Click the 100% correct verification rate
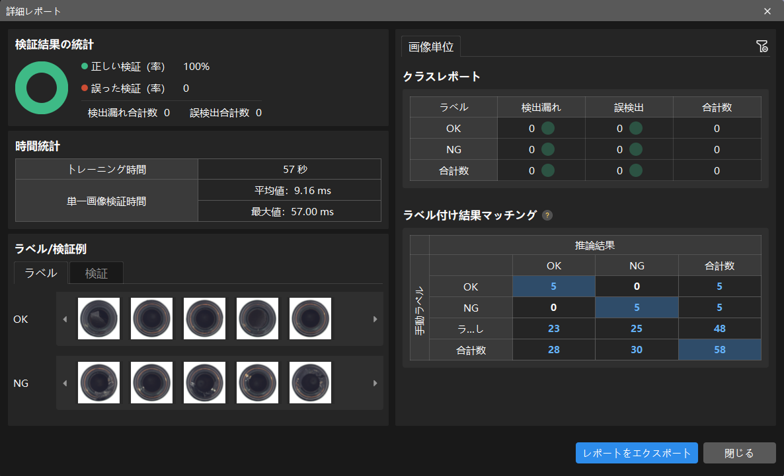This screenshot has width=784, height=476. 196,67
